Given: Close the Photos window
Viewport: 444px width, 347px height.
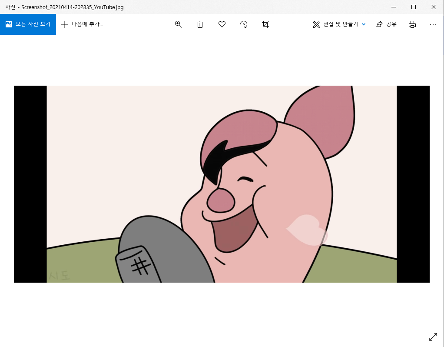Looking at the screenshot, I should (x=434, y=7).
